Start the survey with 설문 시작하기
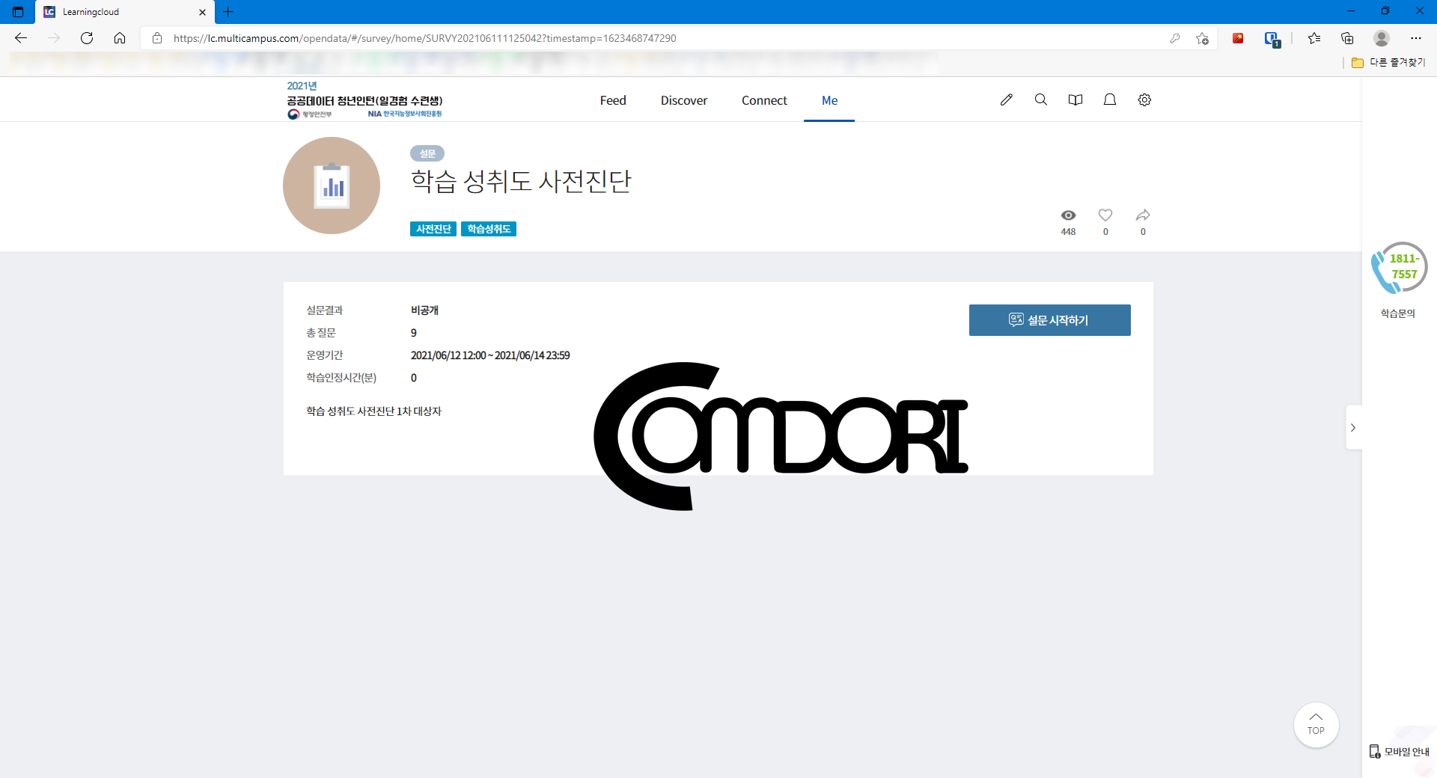This screenshot has height=778, width=1437. click(1049, 320)
